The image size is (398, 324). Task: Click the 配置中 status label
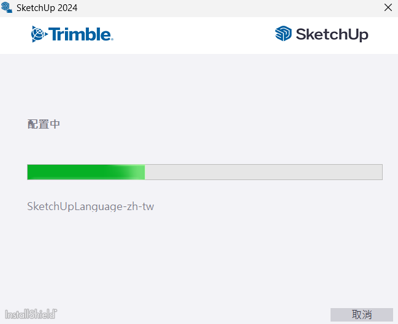[44, 124]
